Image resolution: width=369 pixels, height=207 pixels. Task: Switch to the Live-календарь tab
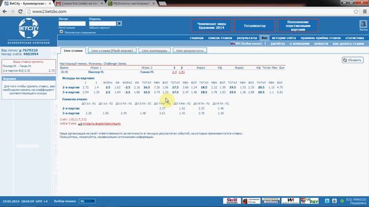point(155,51)
